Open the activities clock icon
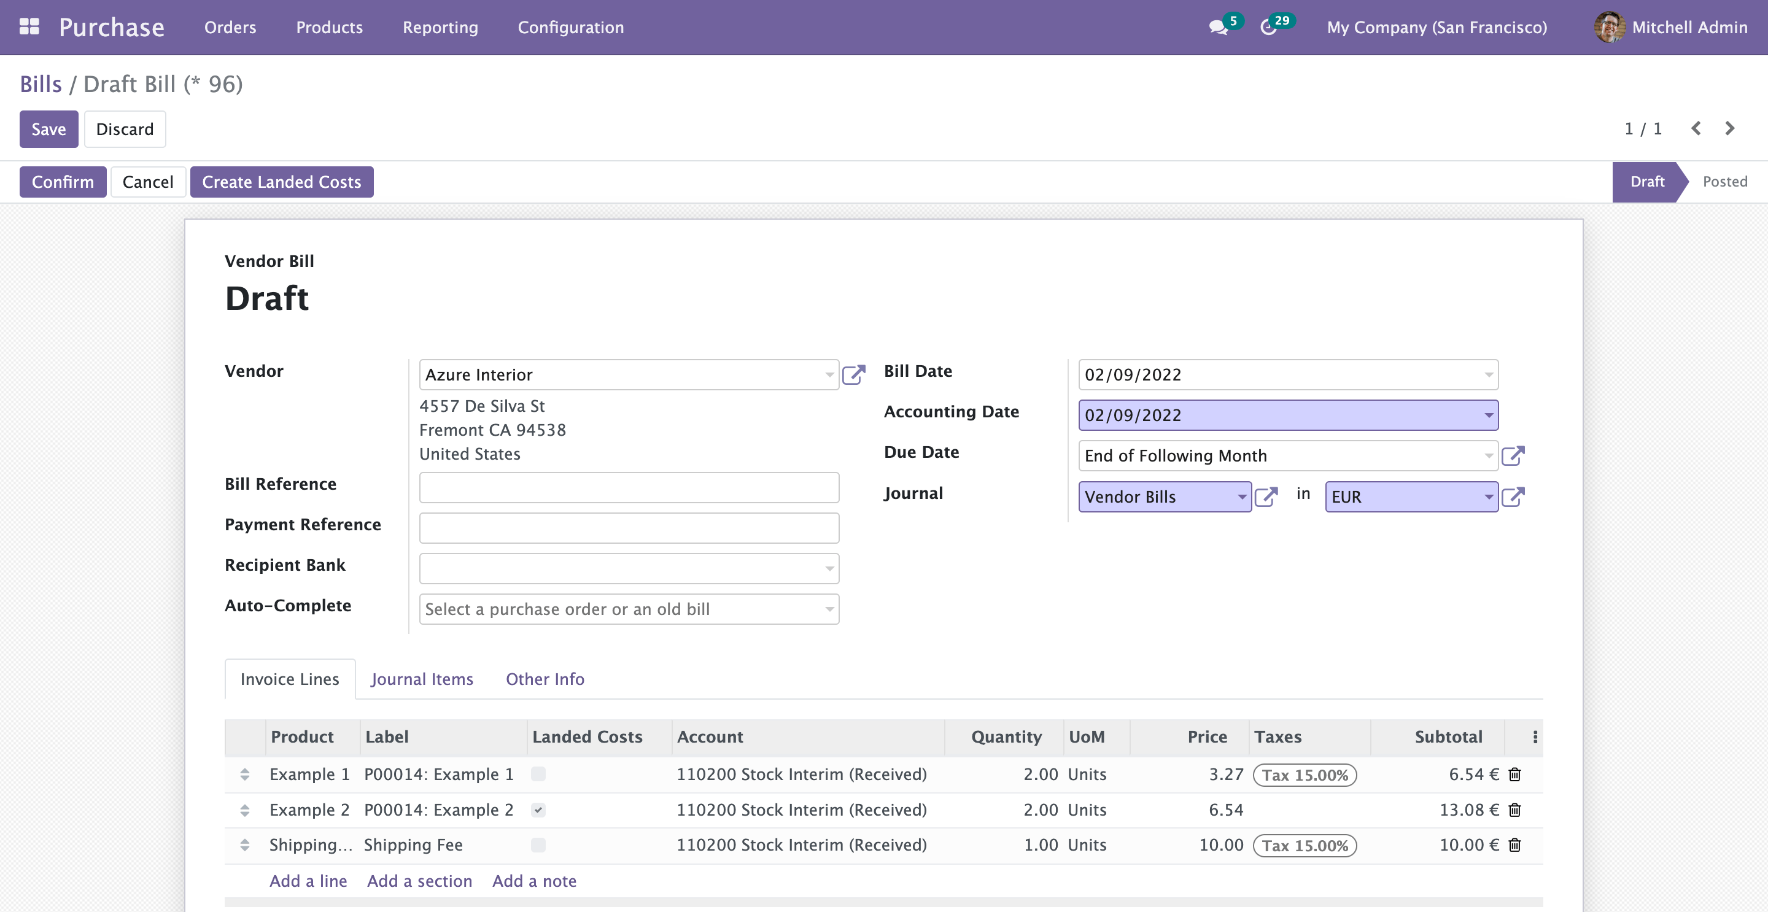Viewport: 1768px width, 912px height. [1268, 28]
